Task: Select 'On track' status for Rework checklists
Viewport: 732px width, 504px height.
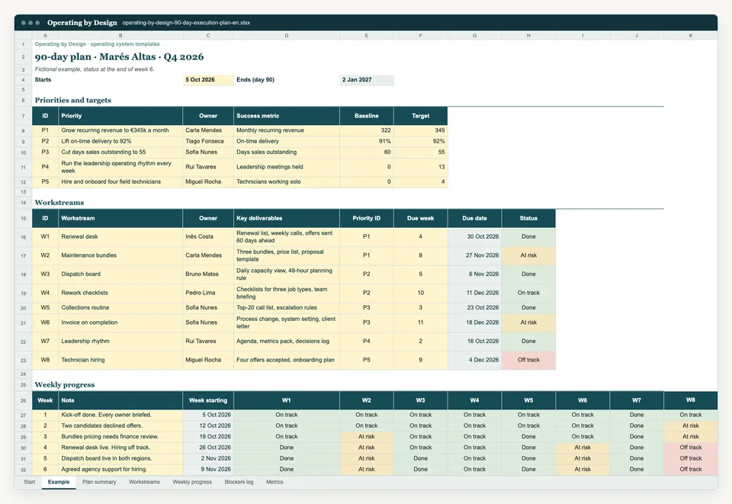Action: pos(528,293)
